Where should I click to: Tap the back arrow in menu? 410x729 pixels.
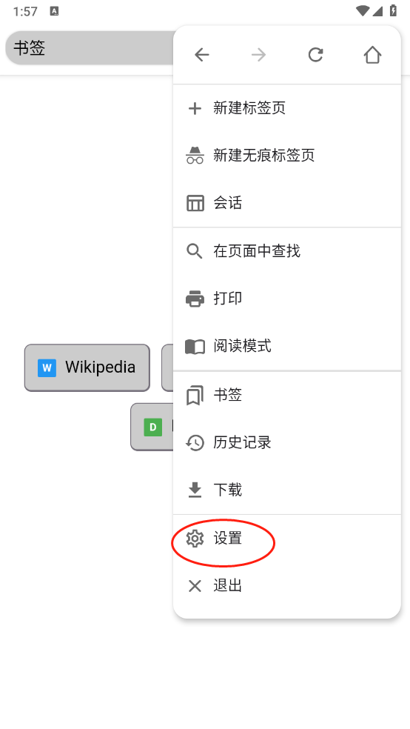tap(201, 55)
